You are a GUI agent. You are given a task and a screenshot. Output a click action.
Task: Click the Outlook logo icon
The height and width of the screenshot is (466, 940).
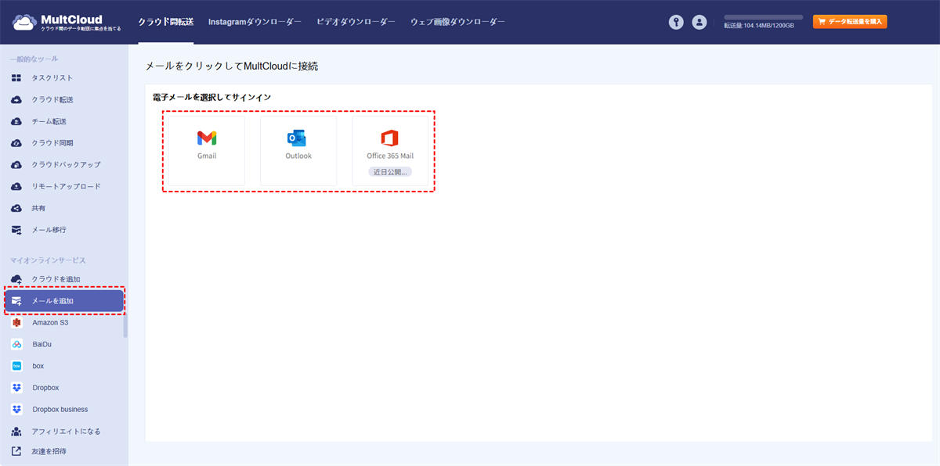(297, 138)
